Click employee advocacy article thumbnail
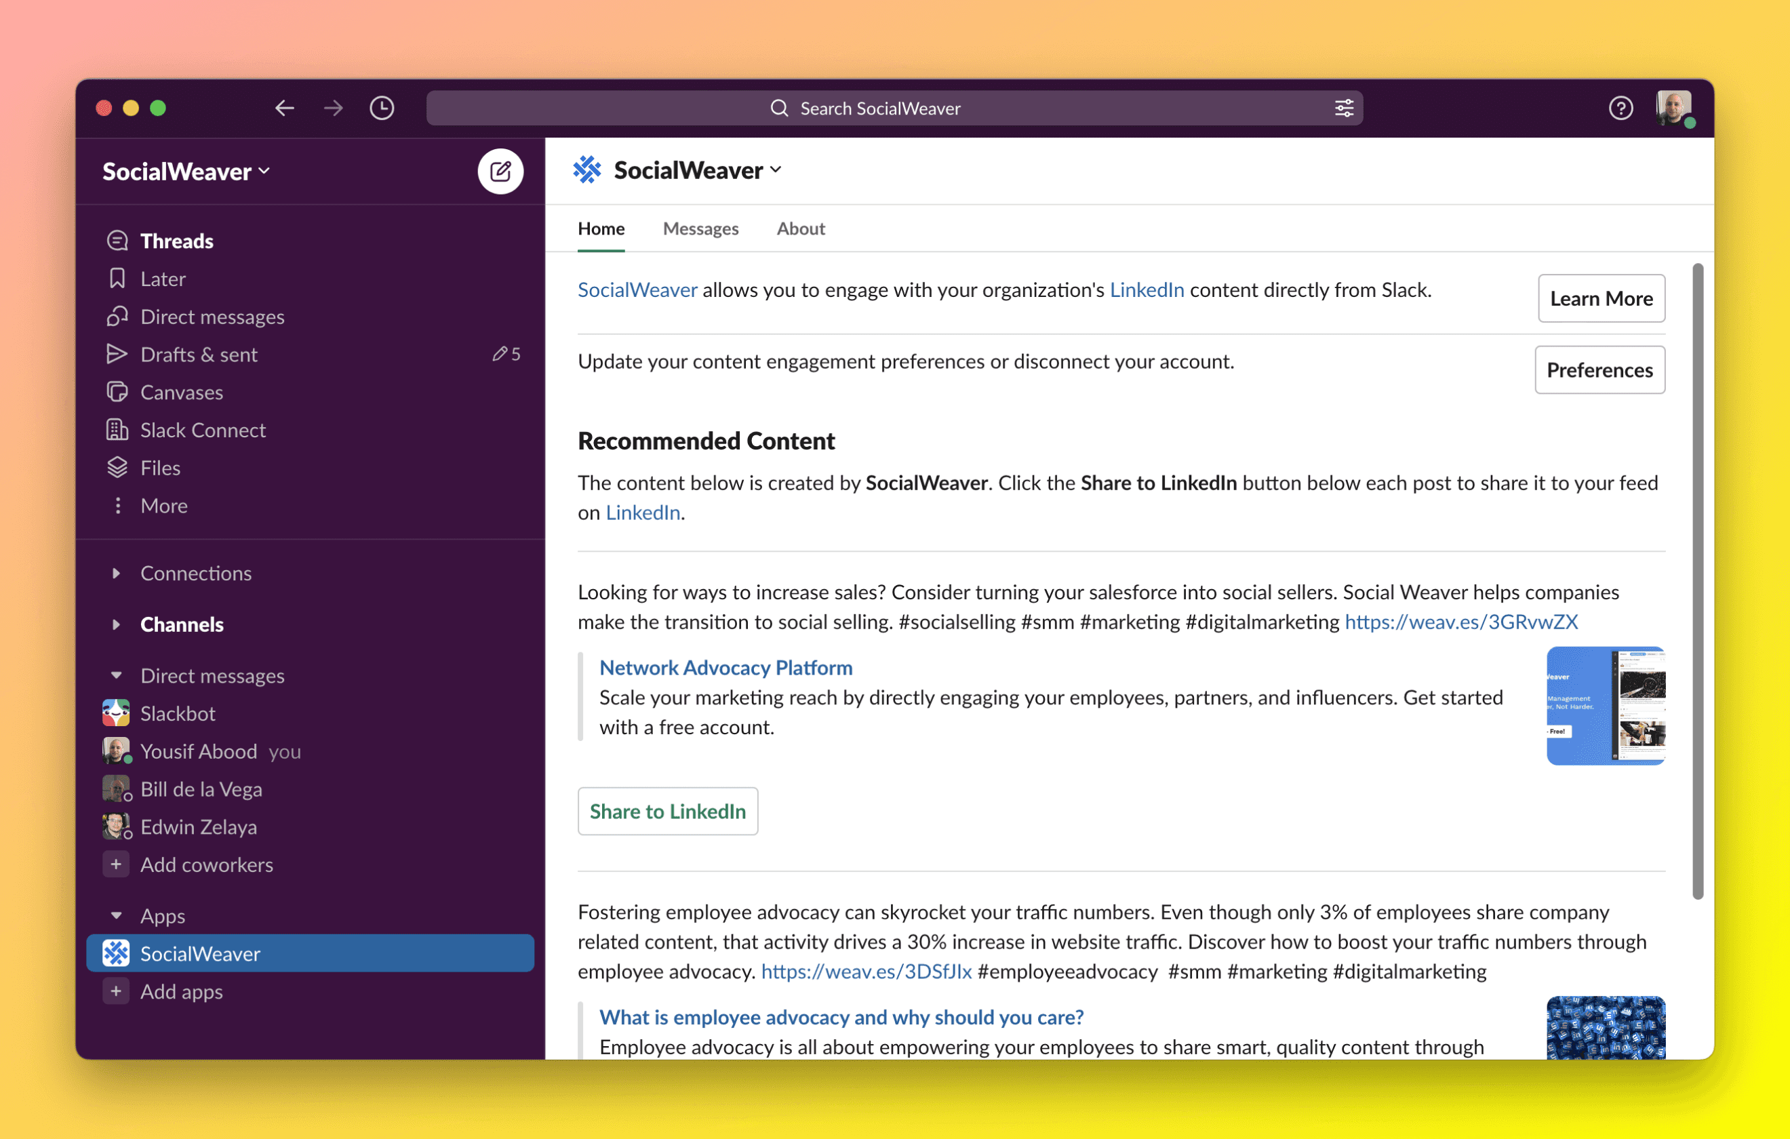 point(1606,1028)
